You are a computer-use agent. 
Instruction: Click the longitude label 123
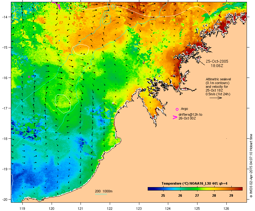(139, 209)
